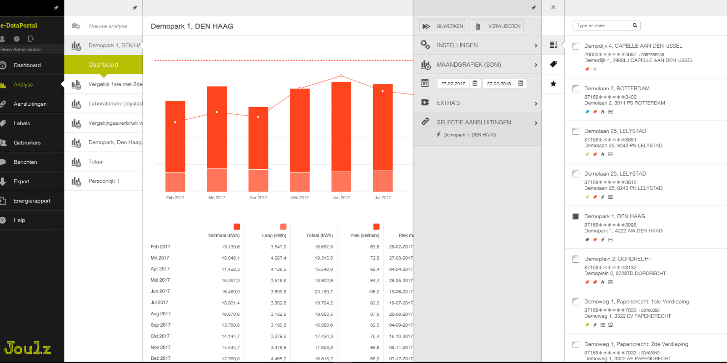Image resolution: width=727 pixels, height=363 pixels.
Task: Expand the INSTELLINGEN section
Action: [x=477, y=45]
